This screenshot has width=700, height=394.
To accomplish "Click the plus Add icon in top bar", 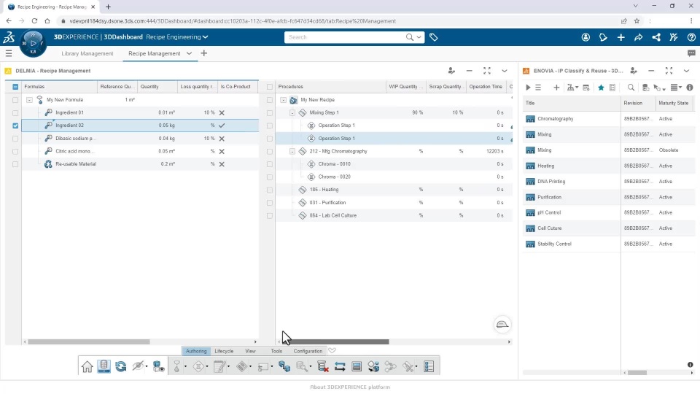I will [x=621, y=37].
